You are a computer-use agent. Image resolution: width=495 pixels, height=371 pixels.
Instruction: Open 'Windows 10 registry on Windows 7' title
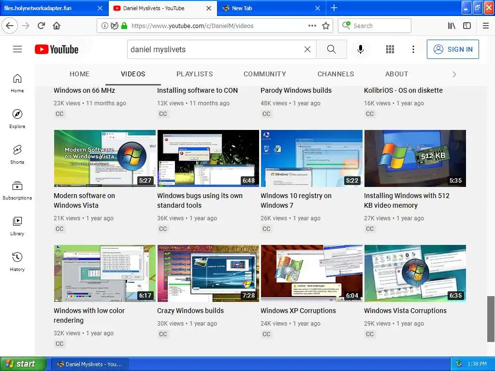tap(296, 200)
